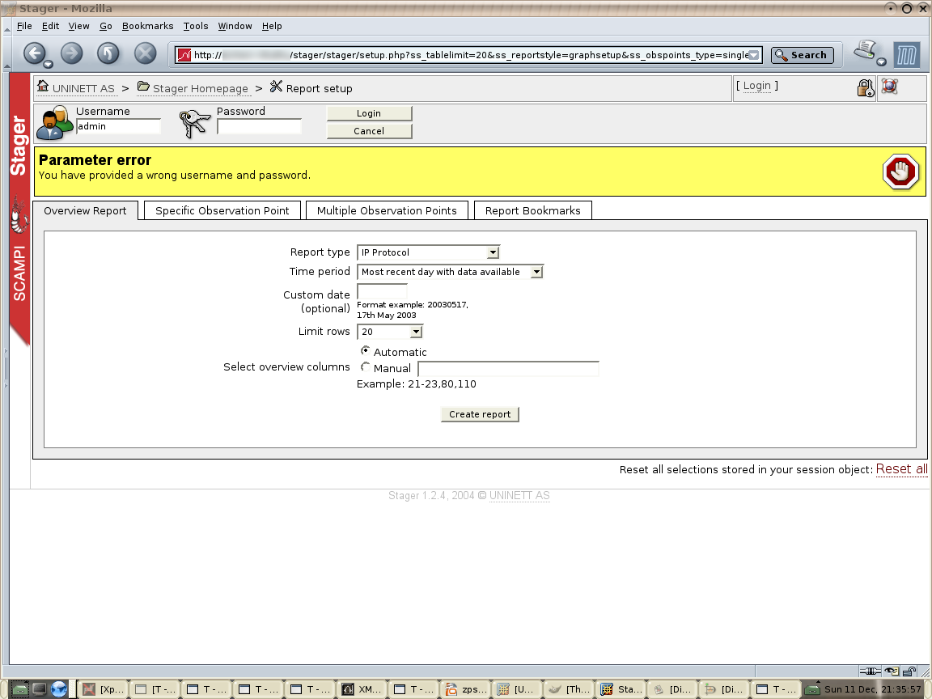Click the UNINETT AS home icon

pyautogui.click(x=43, y=87)
